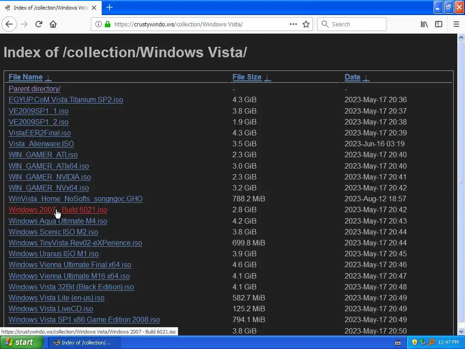Sort listing by Date header

tap(352, 77)
